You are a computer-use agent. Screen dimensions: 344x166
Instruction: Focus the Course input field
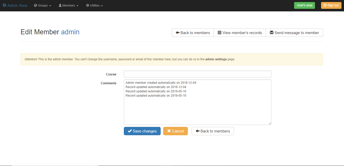tap(197, 74)
